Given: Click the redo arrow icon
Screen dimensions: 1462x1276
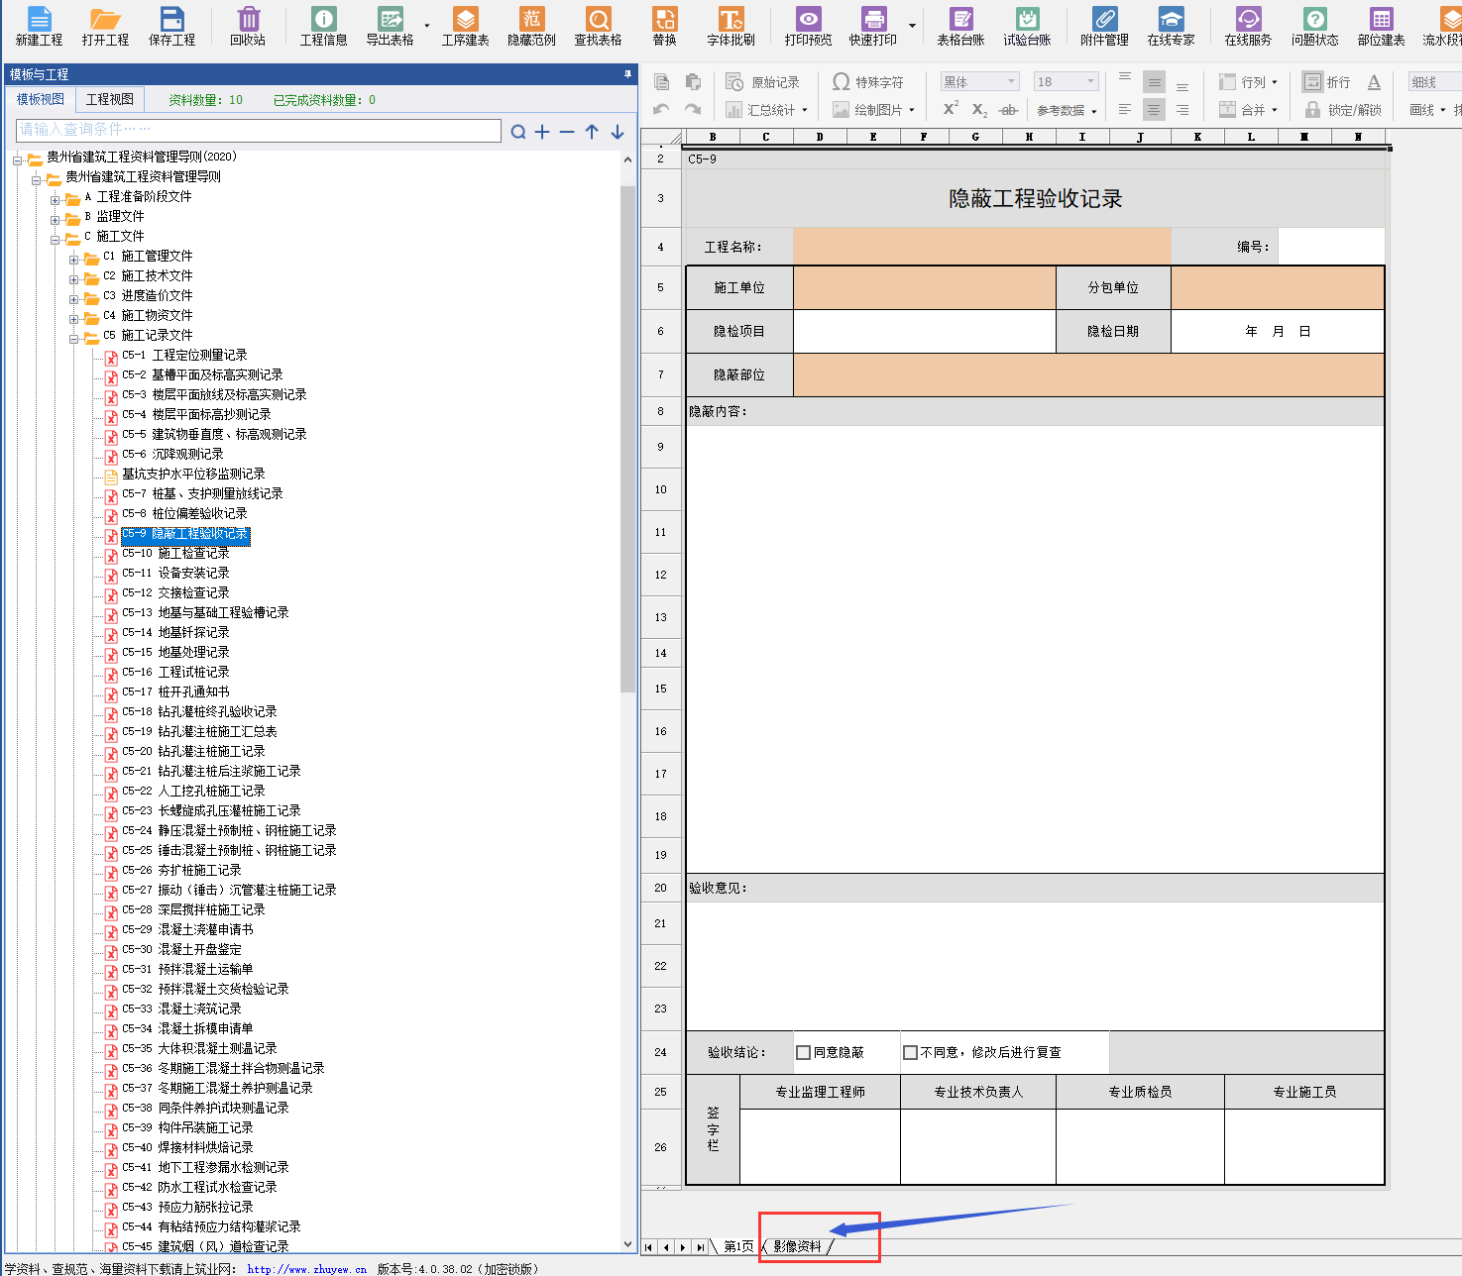Looking at the screenshot, I should [x=693, y=110].
